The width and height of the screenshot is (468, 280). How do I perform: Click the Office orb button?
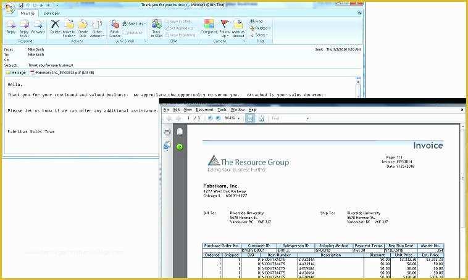pos(9,8)
